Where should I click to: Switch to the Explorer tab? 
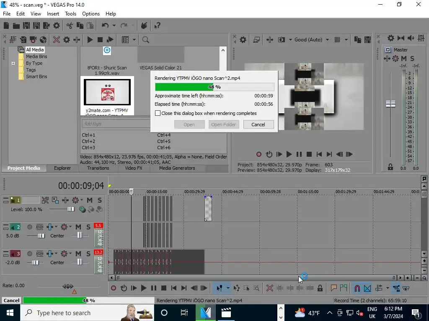click(x=62, y=168)
